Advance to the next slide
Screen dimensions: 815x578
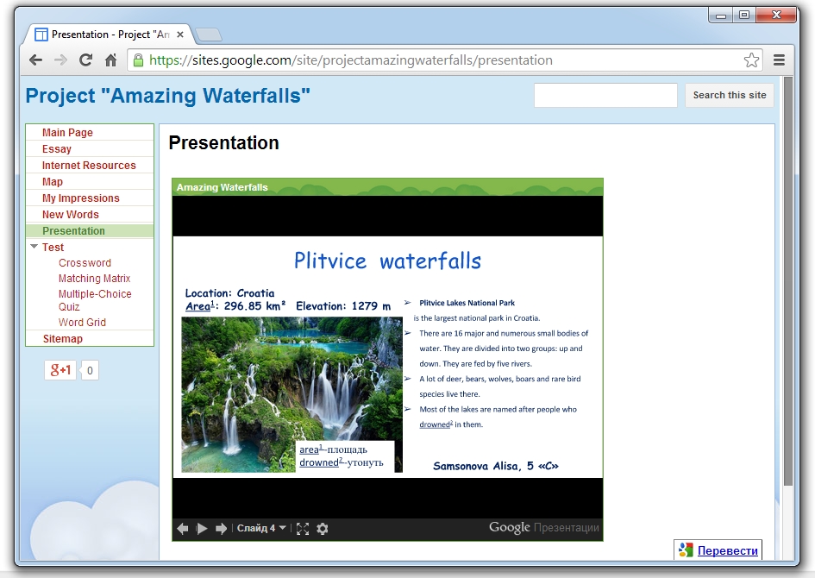coord(222,529)
